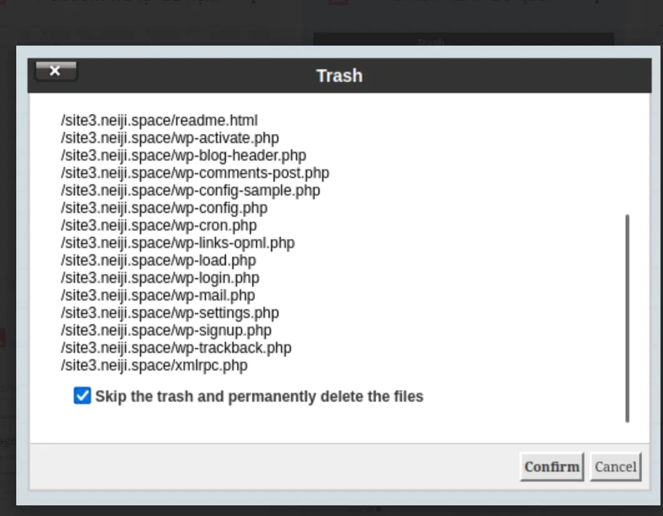Click the wp-cron.php entry
The width and height of the screenshot is (663, 516).
(x=159, y=226)
